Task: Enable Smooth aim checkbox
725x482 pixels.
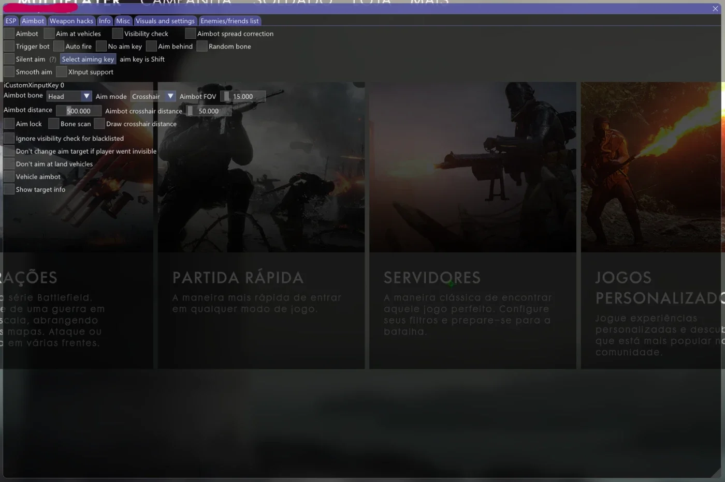Action: (9, 72)
